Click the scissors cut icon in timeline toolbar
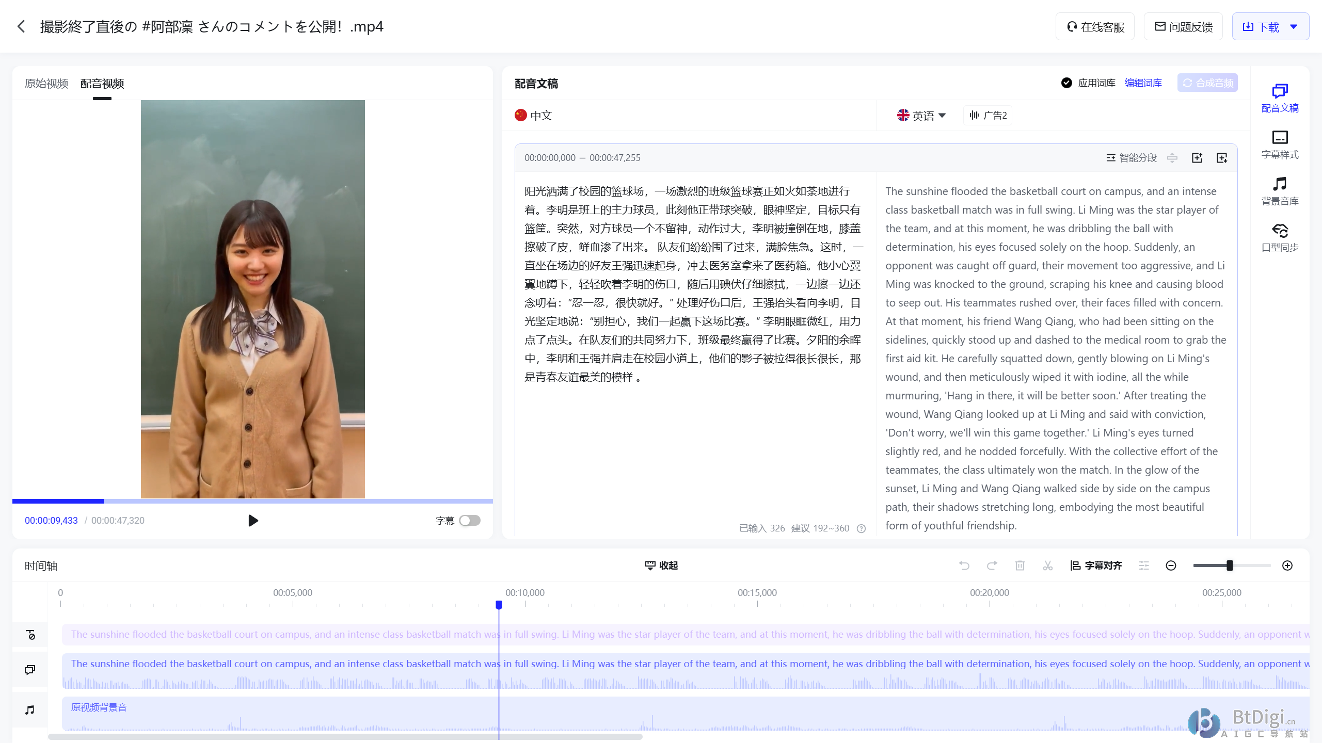The height and width of the screenshot is (743, 1322). tap(1047, 566)
